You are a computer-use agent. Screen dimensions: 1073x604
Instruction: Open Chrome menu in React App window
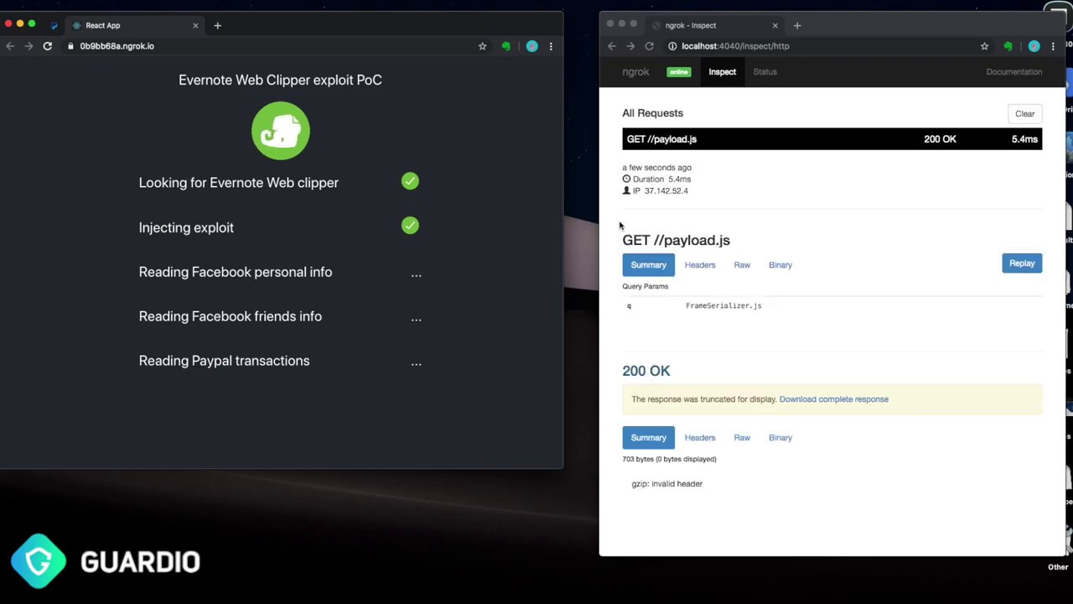(x=551, y=46)
